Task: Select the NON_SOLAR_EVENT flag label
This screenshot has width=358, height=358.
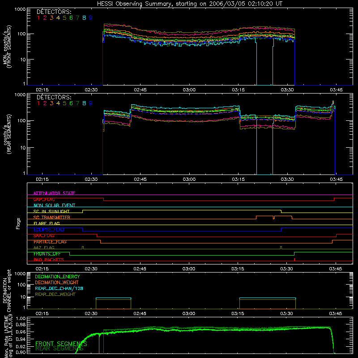Action: coord(54,205)
